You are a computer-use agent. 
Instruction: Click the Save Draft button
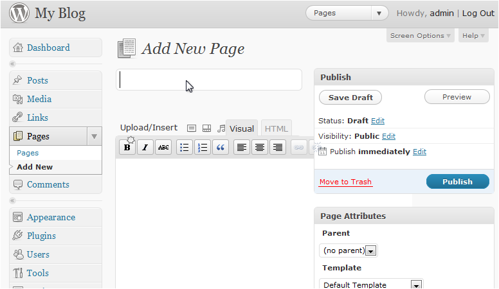(x=350, y=97)
